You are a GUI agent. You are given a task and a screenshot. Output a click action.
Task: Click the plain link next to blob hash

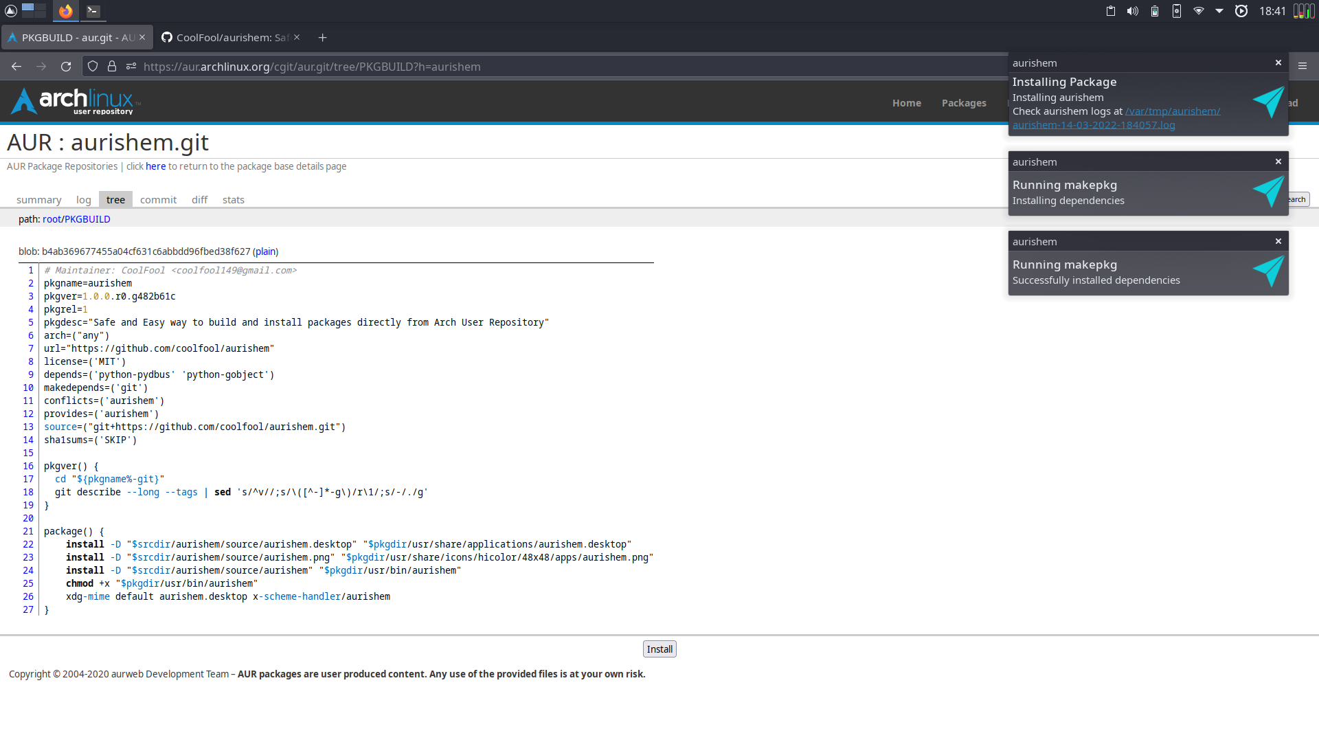pos(265,251)
